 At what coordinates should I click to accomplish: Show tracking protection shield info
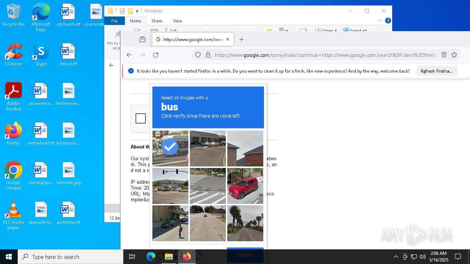[198, 55]
